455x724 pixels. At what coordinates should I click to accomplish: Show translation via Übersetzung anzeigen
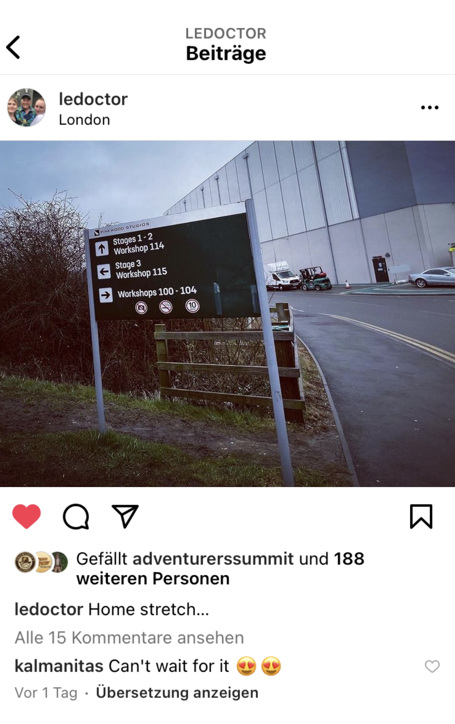(177, 693)
